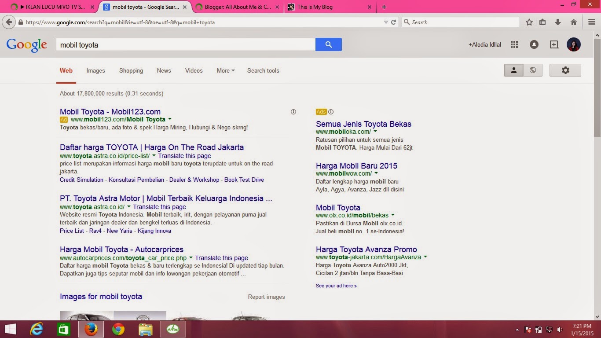
Task: Open the green aha taskbar app
Action: [x=173, y=329]
